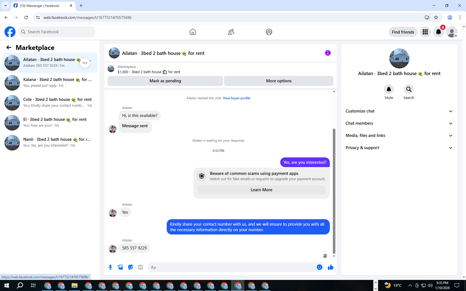Expand Customize chat section
The image size is (466, 291).
point(399,111)
